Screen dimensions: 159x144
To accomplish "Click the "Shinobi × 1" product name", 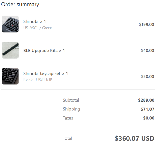I will (34, 21).
